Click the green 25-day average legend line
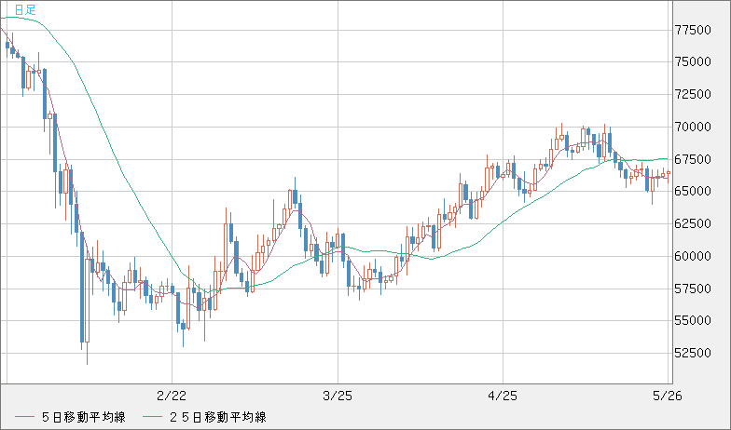This screenshot has height=430, width=731. click(x=153, y=417)
